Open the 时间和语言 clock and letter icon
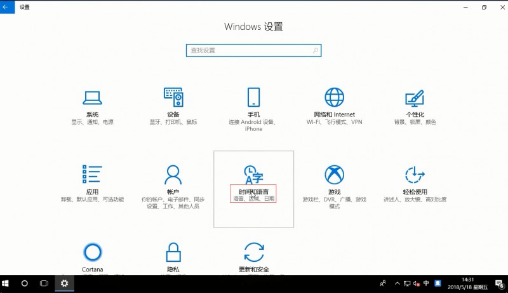This screenshot has height=293, width=508. point(253,174)
